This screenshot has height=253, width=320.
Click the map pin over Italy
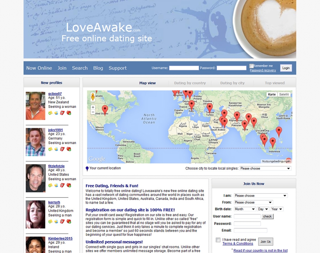[192, 104]
